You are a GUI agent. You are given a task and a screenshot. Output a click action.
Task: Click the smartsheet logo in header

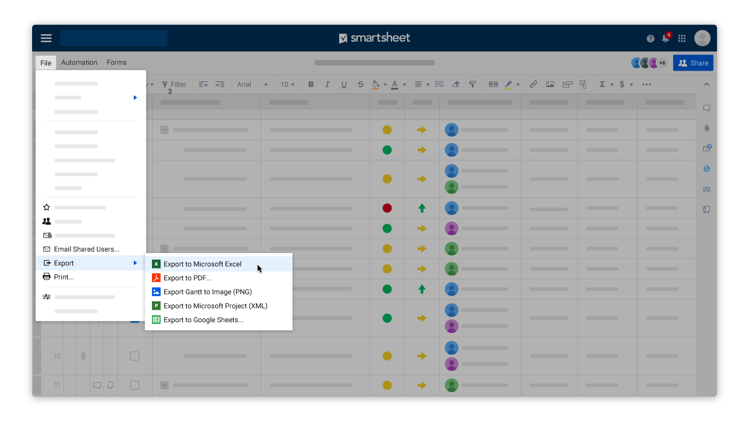374,38
